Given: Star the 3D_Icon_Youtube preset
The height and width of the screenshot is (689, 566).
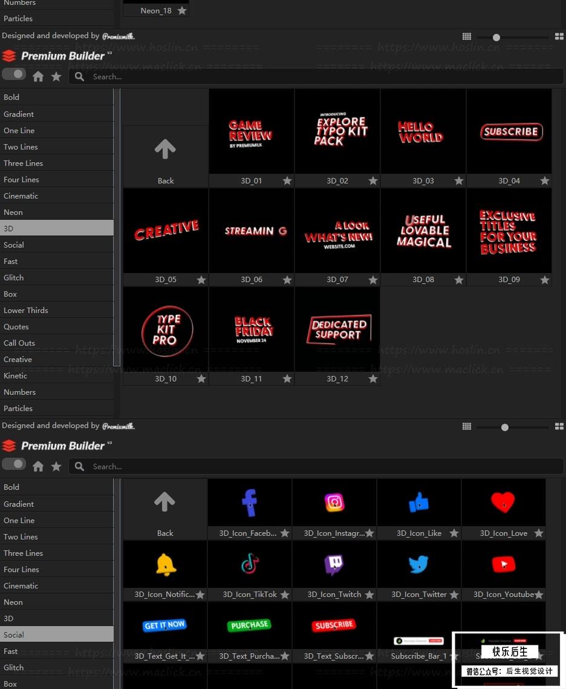Looking at the screenshot, I should pos(539,595).
